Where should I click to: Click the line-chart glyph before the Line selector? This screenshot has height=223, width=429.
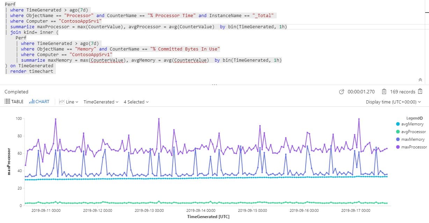pos(62,101)
